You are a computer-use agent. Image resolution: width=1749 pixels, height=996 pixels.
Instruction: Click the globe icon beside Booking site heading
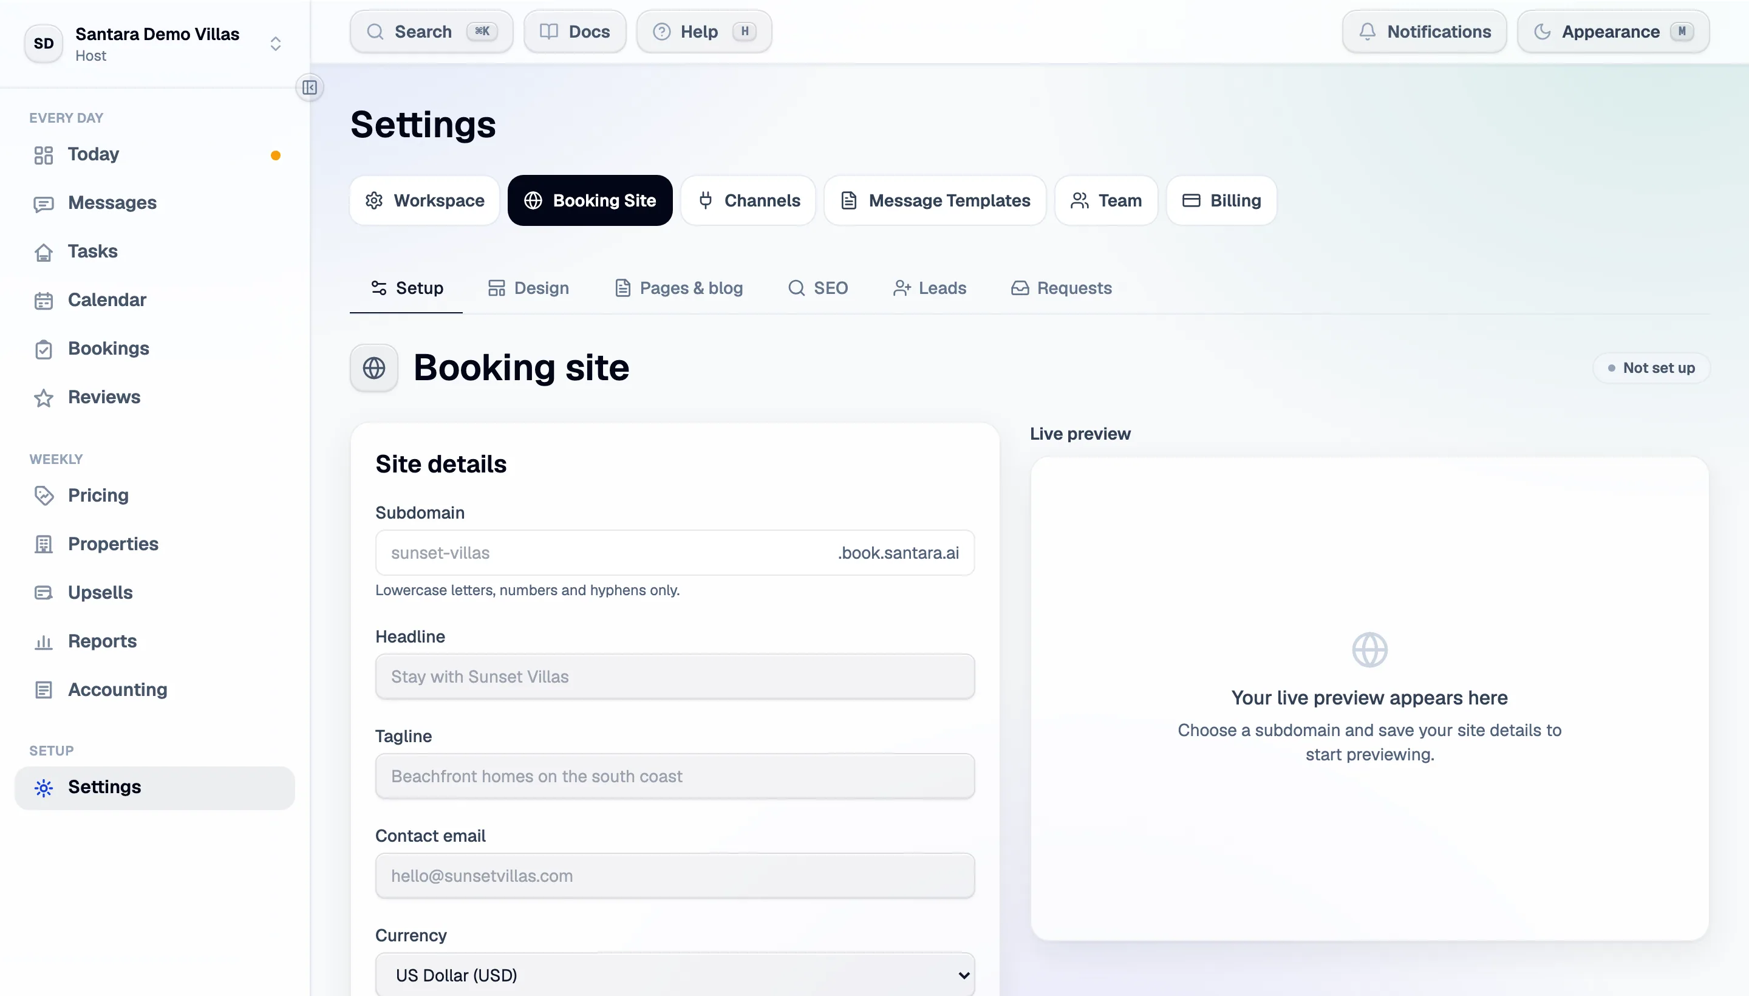click(373, 368)
